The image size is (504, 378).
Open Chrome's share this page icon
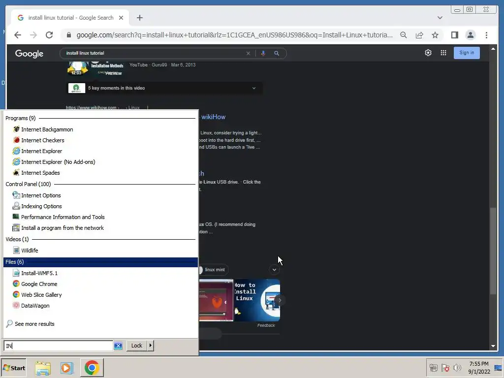tap(419, 35)
